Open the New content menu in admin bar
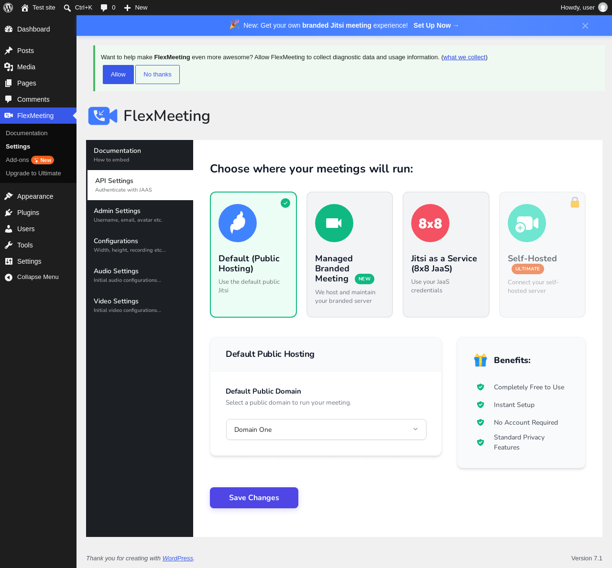The image size is (612, 568). click(136, 8)
